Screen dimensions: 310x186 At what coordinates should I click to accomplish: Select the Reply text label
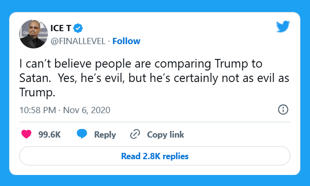105,135
